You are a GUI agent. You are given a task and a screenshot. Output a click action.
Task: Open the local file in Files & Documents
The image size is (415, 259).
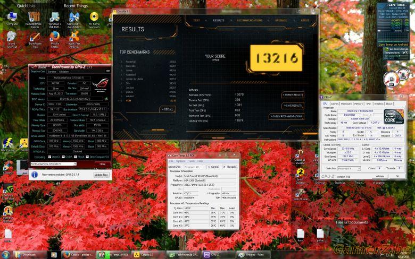(x=301, y=235)
